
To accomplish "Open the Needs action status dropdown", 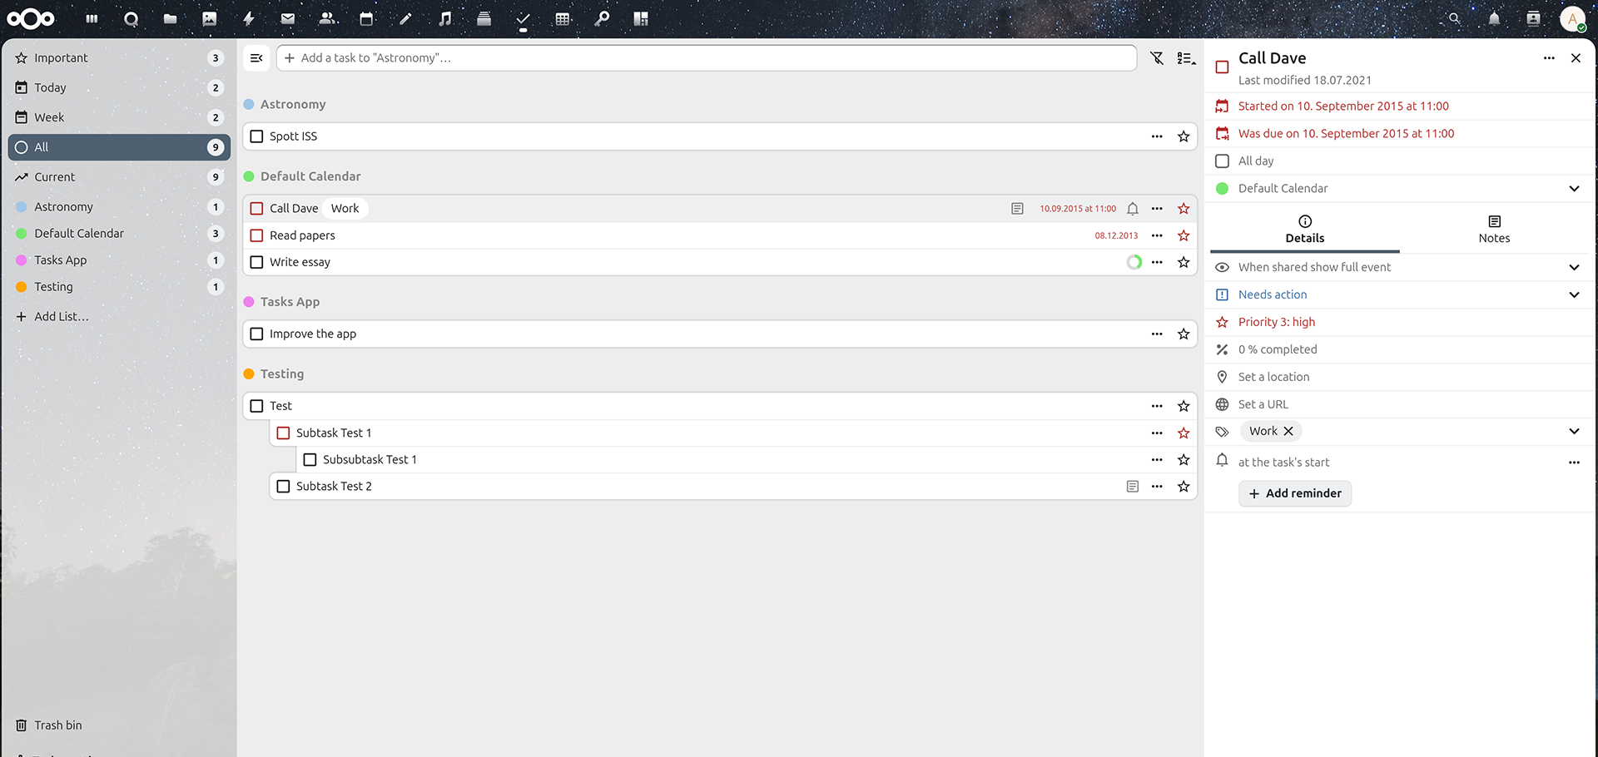I will (1574, 294).
